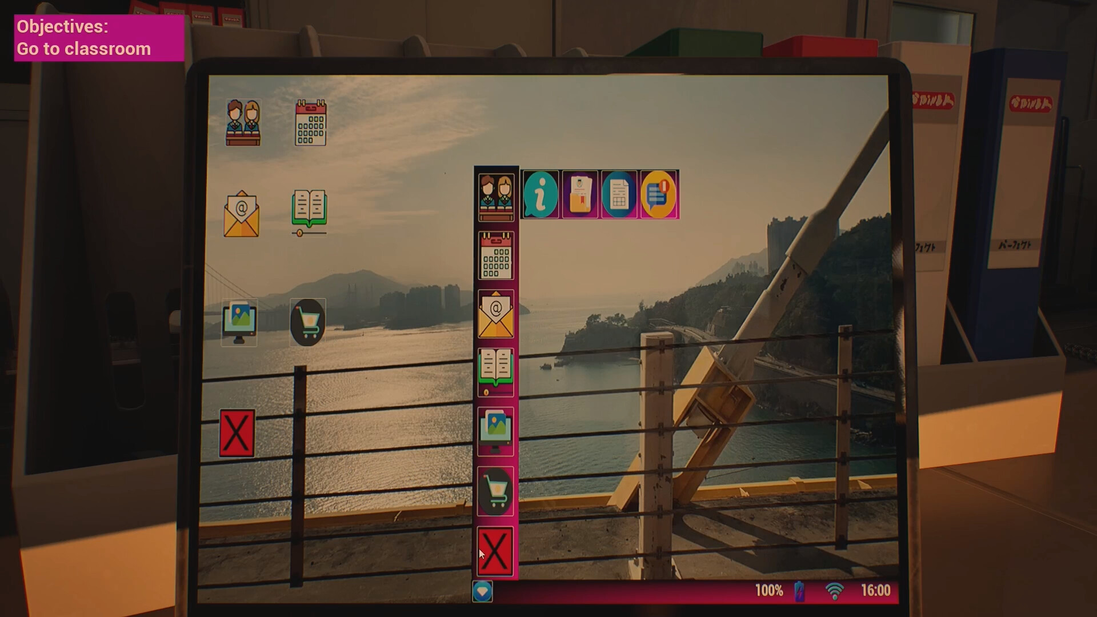Image resolution: width=1097 pixels, height=617 pixels.
Task: Open the Shopping cart app on the desktop
Action: pyautogui.click(x=307, y=322)
